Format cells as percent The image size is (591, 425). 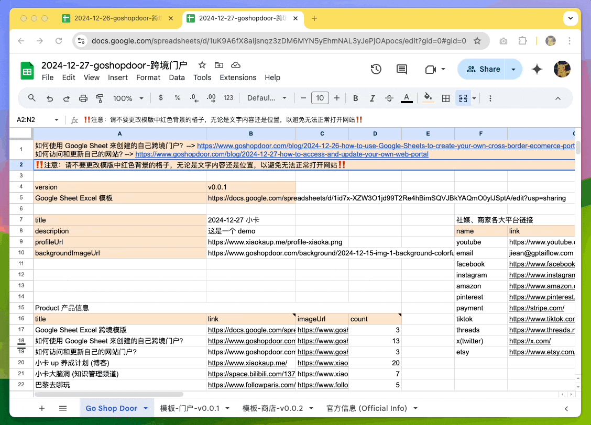178,98
